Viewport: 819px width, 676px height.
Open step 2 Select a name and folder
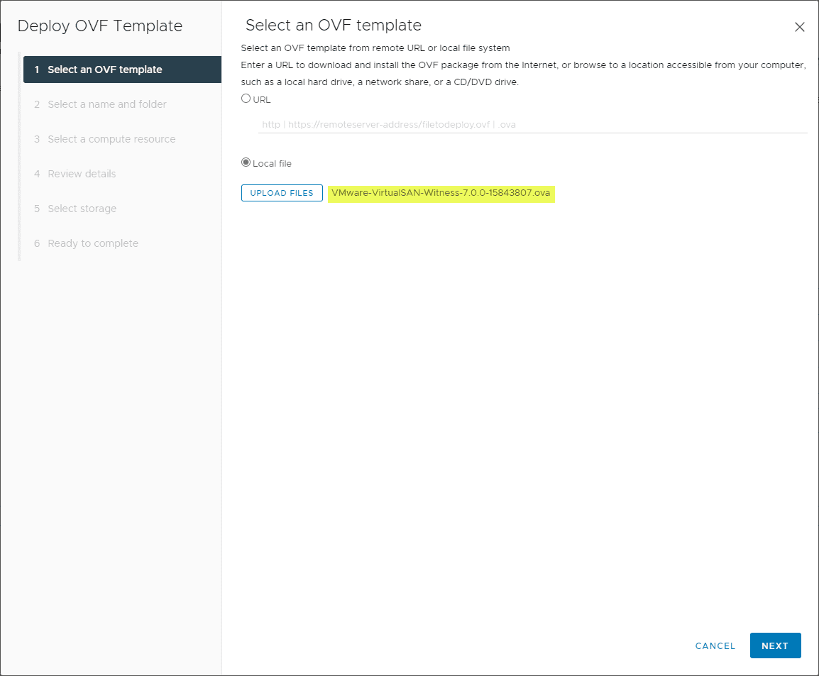coord(106,104)
